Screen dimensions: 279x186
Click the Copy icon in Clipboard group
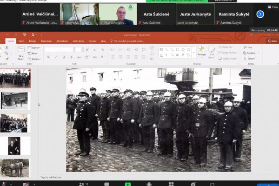pyautogui.click(x=7, y=53)
